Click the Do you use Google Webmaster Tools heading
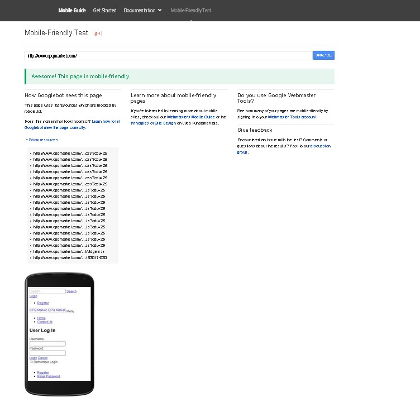 [276, 98]
